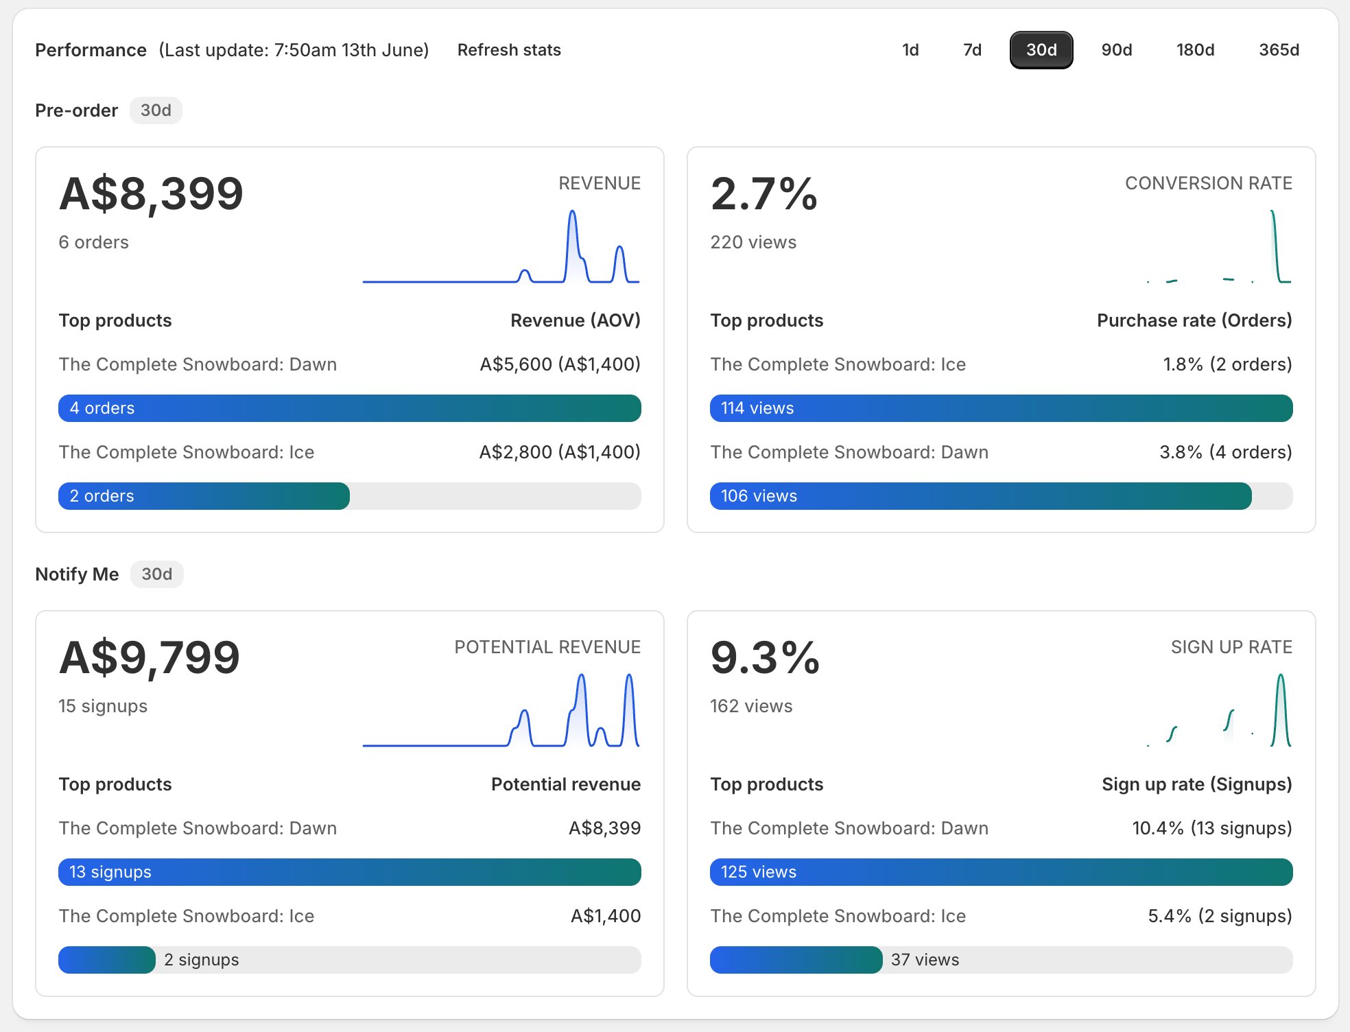Screen dimensions: 1350x1032
Task: Click the 106 views progress bar
Action: tap(1002, 496)
